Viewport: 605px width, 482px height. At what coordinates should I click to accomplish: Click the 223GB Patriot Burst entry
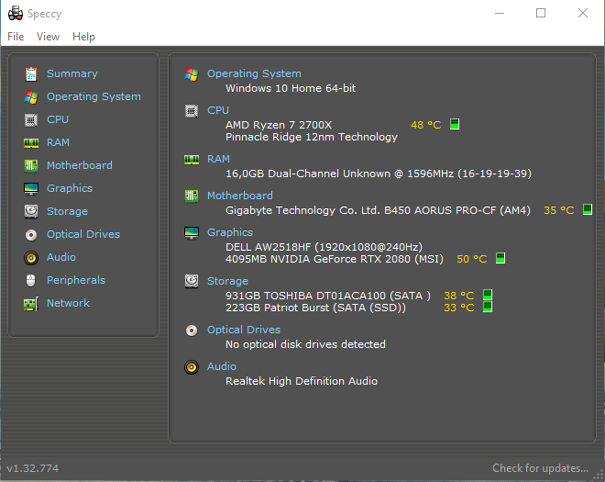[x=315, y=308]
